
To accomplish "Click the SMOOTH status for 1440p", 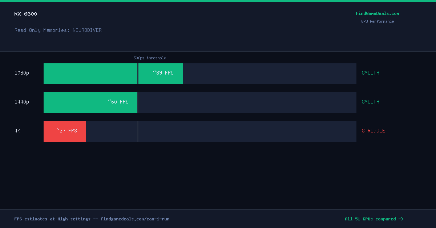I will (x=371, y=102).
